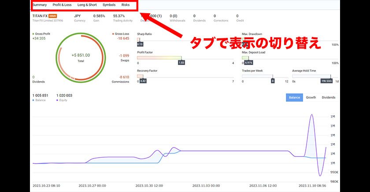Toggle the purple Equity legend marker
370x192 pixels.
pos(57,100)
